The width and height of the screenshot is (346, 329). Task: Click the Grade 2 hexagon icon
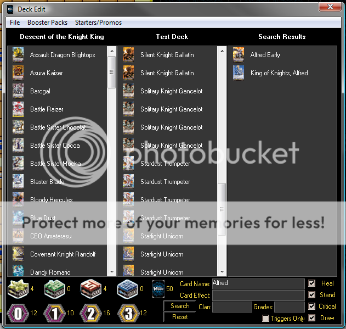coord(90,313)
